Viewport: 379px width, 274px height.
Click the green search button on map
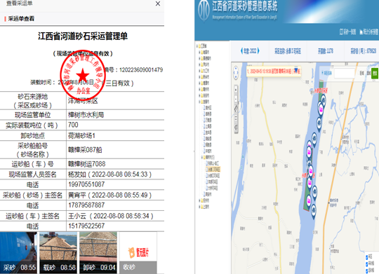coord(375,73)
